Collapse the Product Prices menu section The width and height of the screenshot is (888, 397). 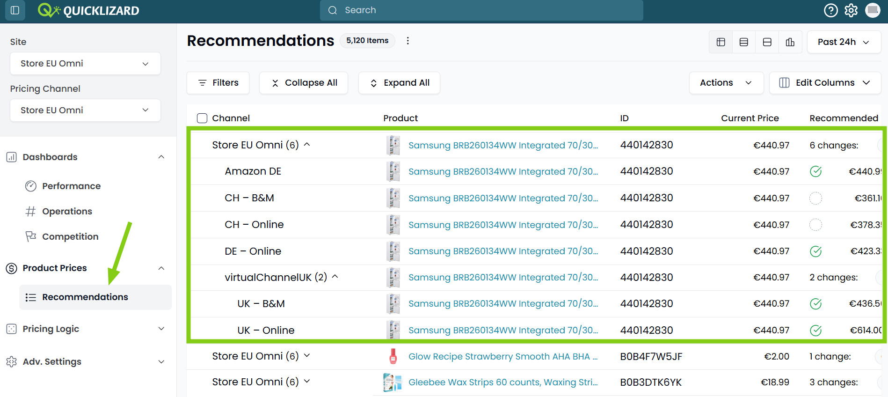pos(161,268)
